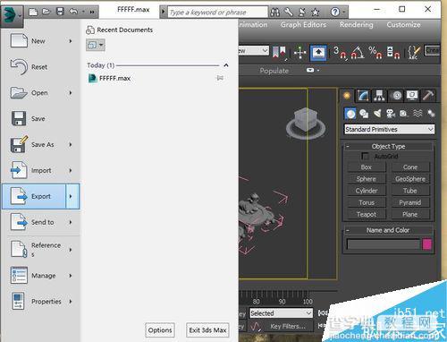Image resolution: width=447 pixels, height=342 pixels.
Task: Open the Undo history dropdown arrow
Action: click(83, 12)
